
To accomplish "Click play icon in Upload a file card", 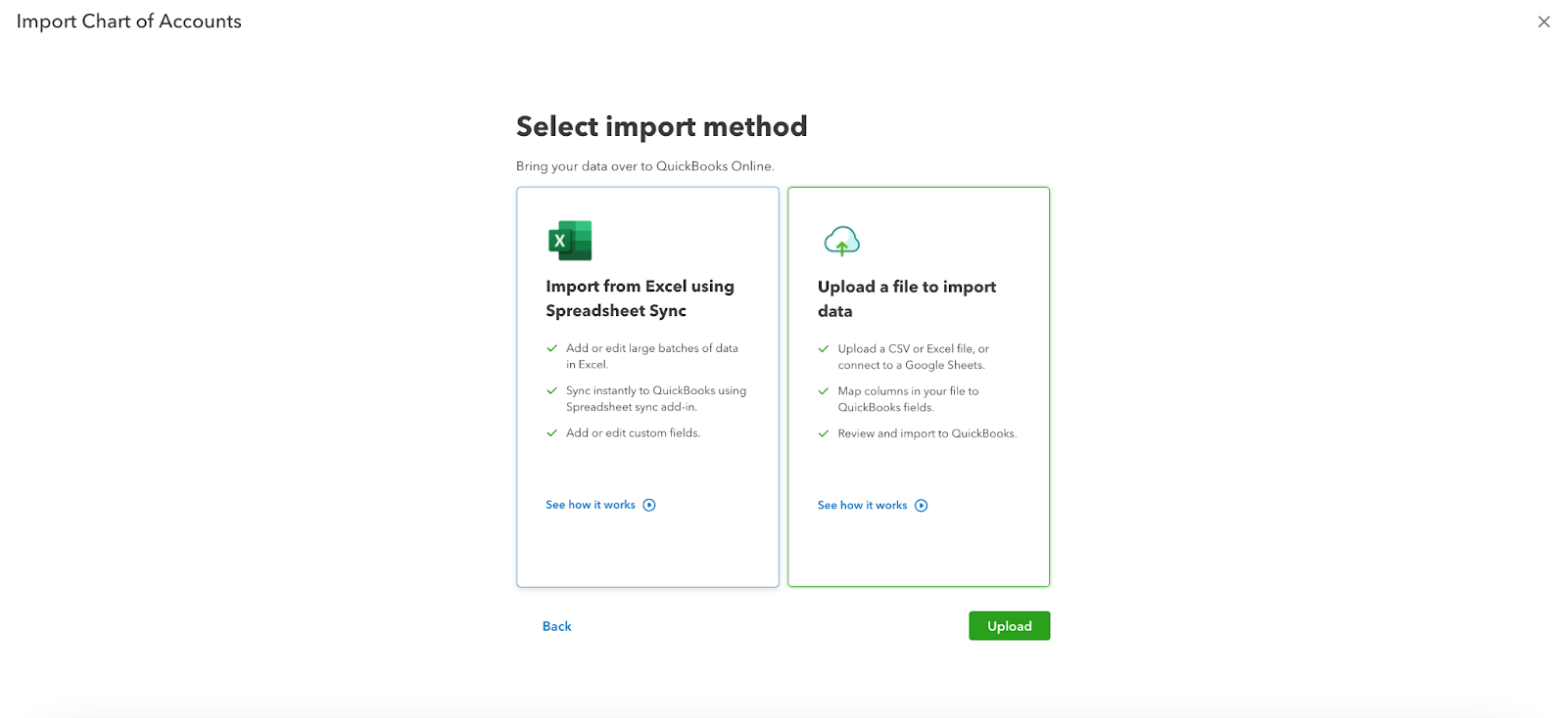I will pyautogui.click(x=922, y=506).
